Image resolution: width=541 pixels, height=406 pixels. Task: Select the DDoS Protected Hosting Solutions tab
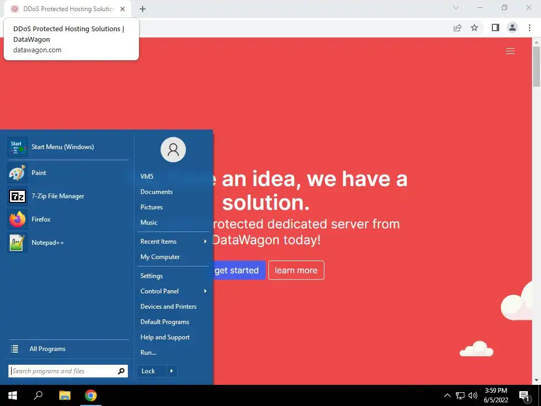[x=67, y=9]
